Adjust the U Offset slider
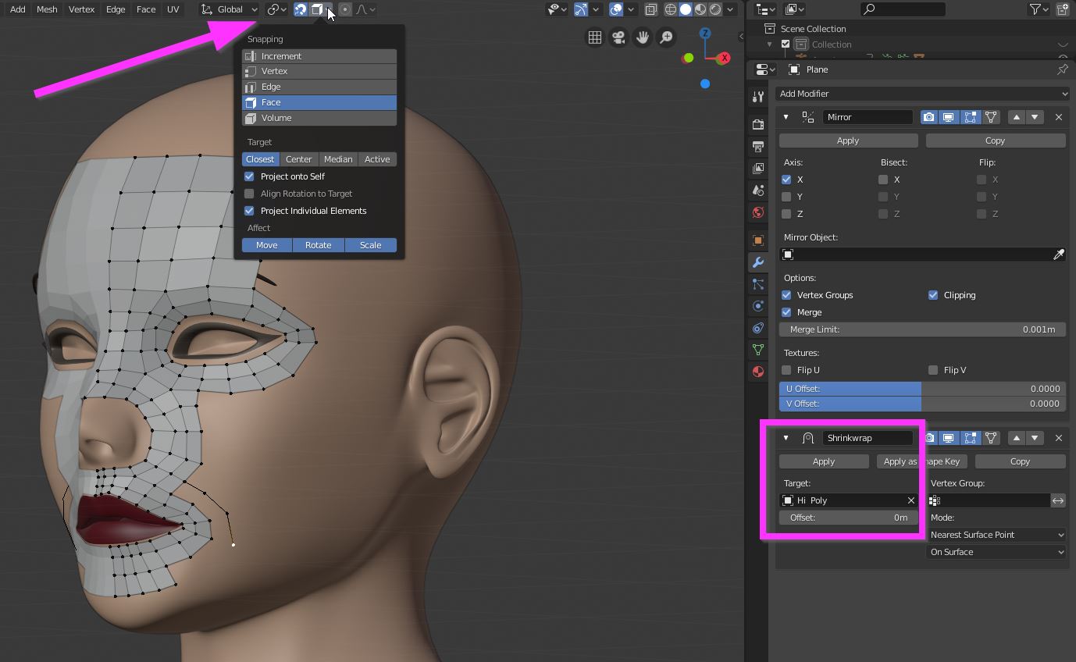This screenshot has height=662, width=1076. tap(922, 389)
